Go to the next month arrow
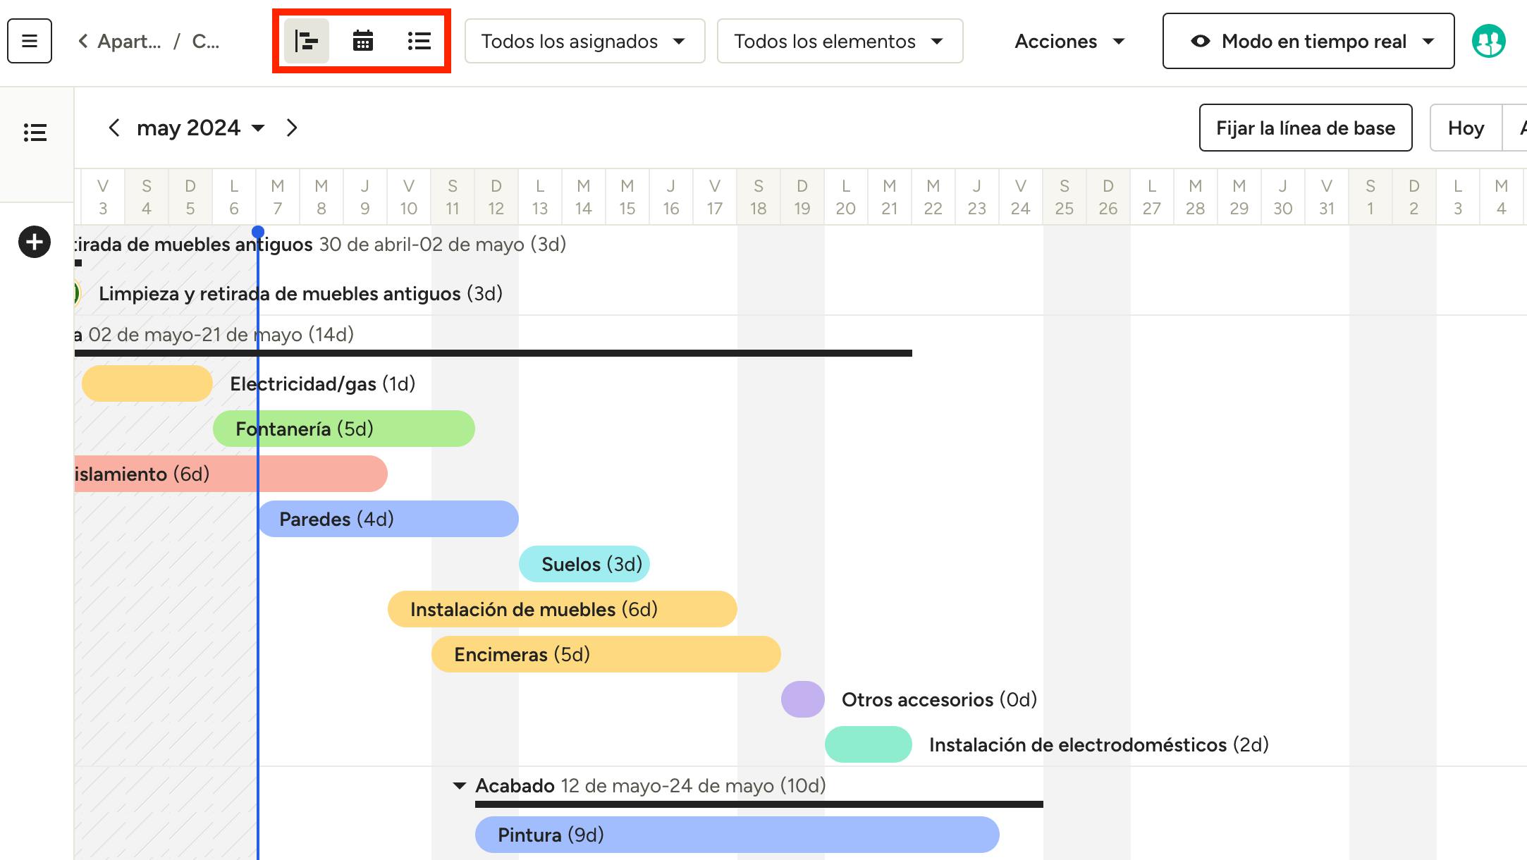This screenshot has height=860, width=1527. coord(292,128)
